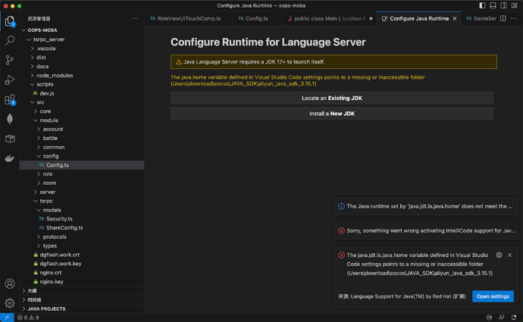The width and height of the screenshot is (523, 322).
Task: Toggle the primary side bar layout icon
Action: pos(482,5)
